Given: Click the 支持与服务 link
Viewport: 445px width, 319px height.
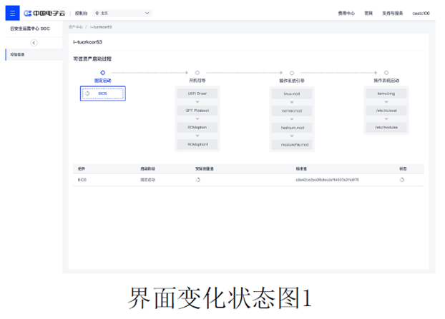Looking at the screenshot, I should click(393, 13).
